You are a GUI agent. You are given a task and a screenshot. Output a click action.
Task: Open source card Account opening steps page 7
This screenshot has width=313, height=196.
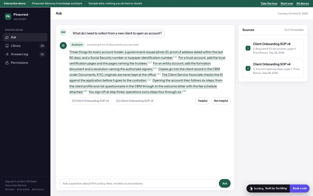tap(273, 68)
